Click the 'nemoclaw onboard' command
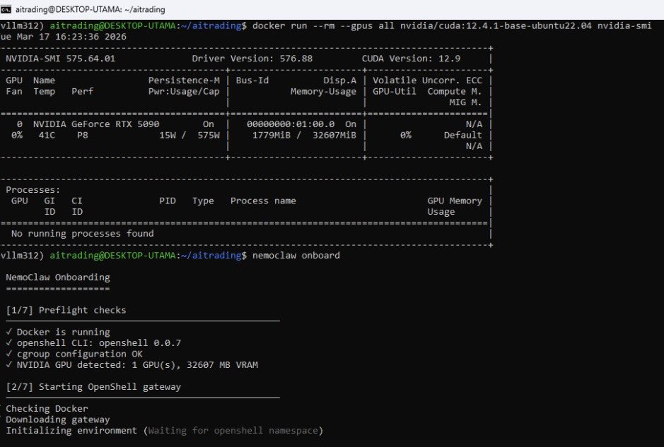Screen dimensions: 664x447 (296, 256)
